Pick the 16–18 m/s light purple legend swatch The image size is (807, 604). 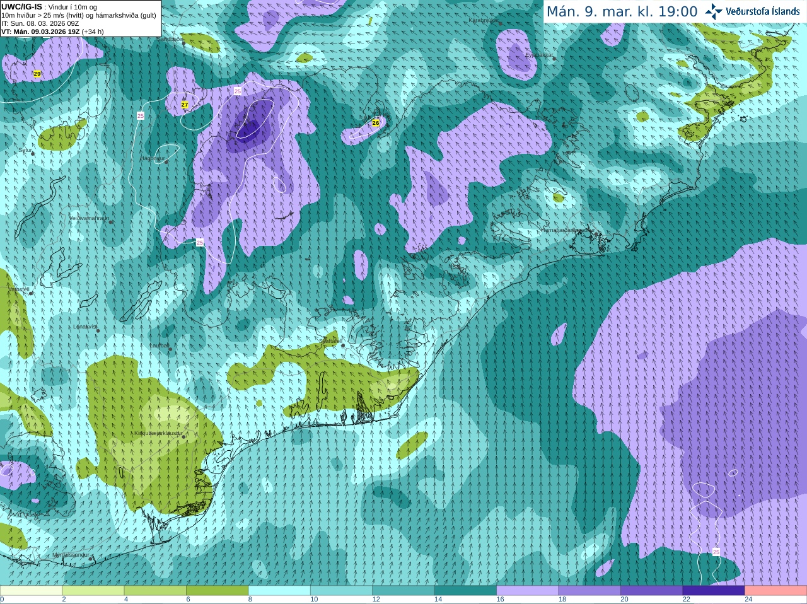coord(528,591)
